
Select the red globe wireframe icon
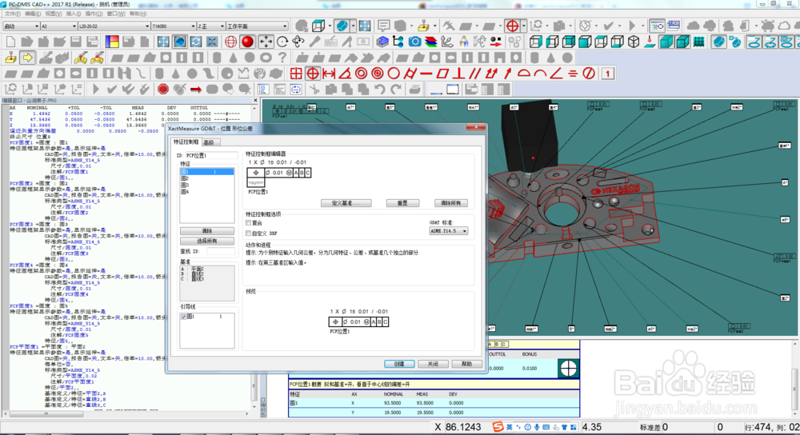pos(230,42)
